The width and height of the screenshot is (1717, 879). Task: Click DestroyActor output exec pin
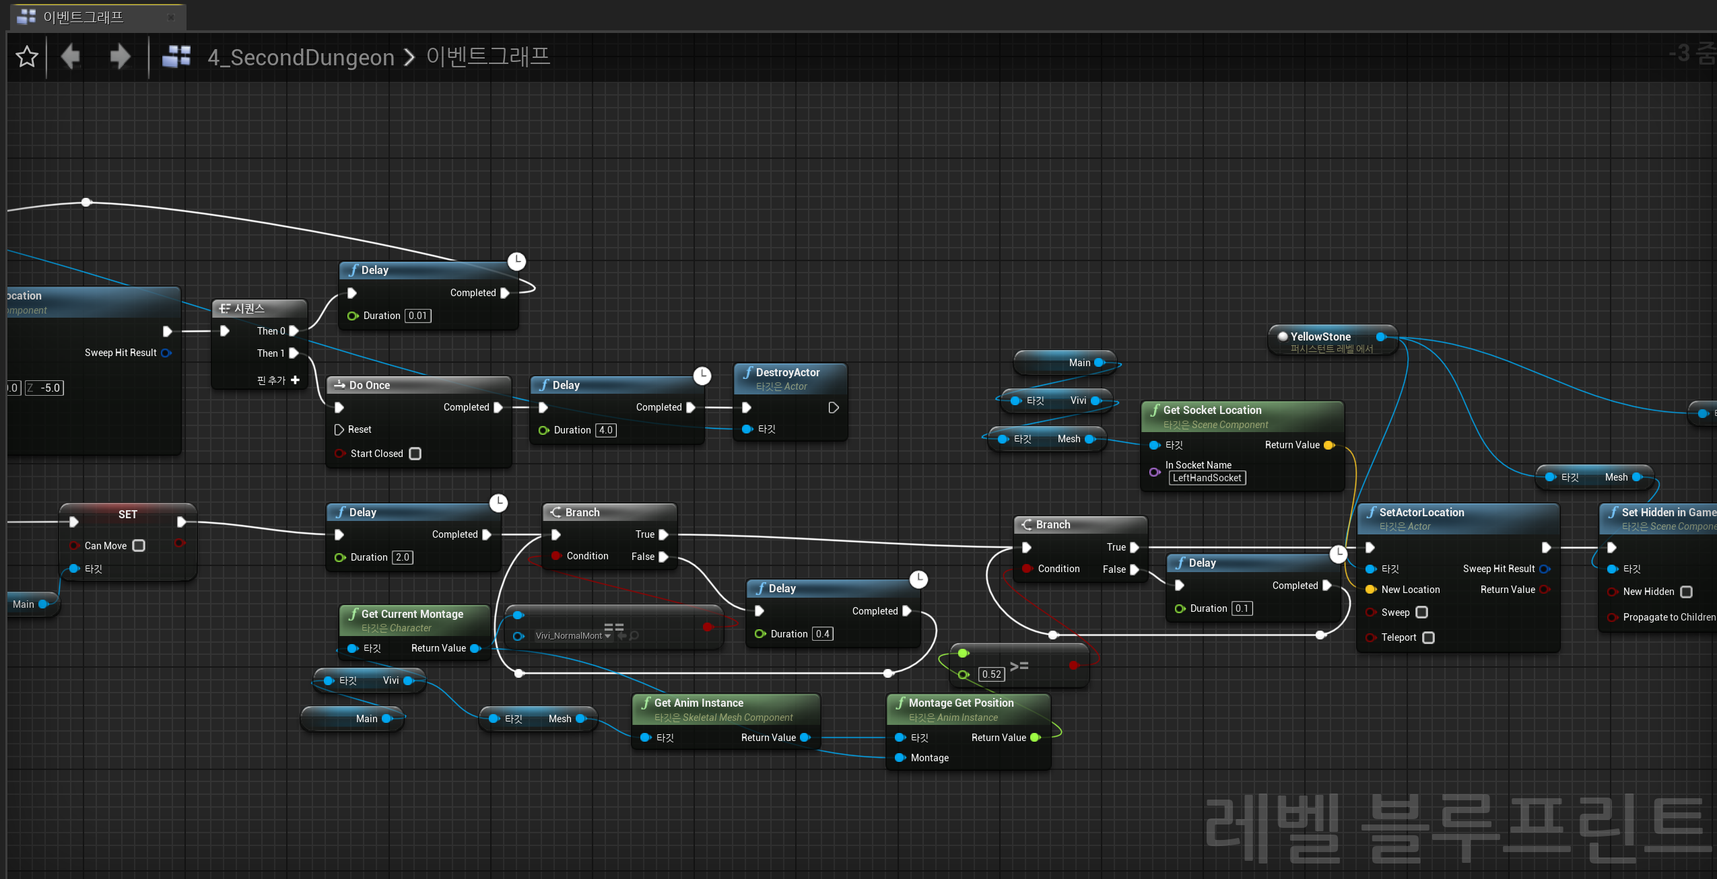coord(833,408)
